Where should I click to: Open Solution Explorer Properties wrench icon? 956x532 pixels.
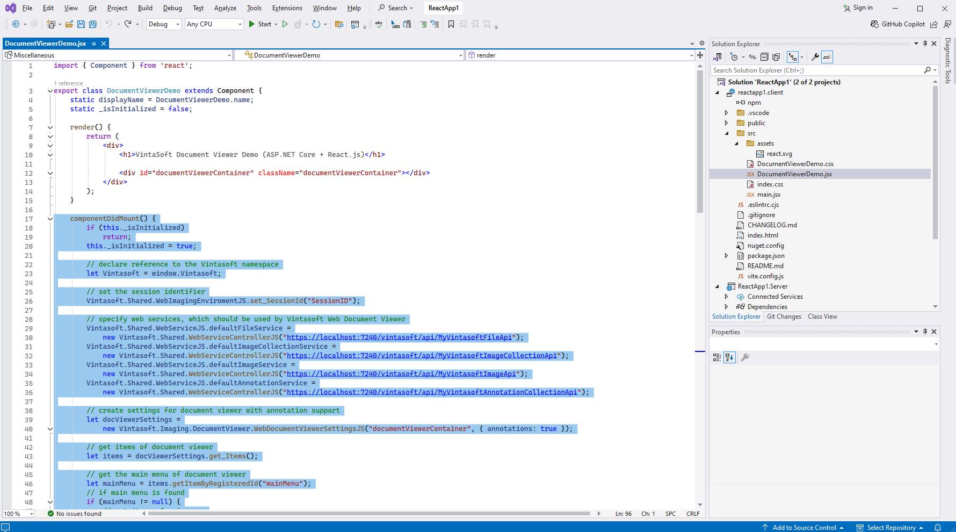point(815,57)
